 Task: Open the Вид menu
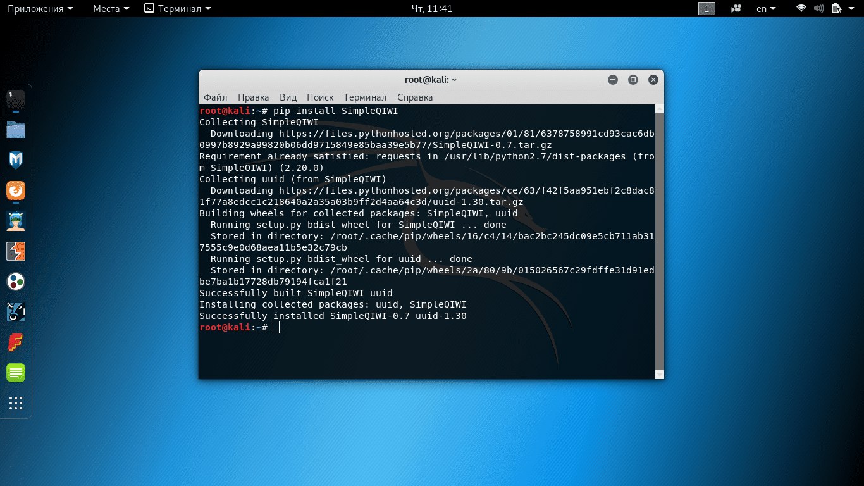[x=288, y=97]
